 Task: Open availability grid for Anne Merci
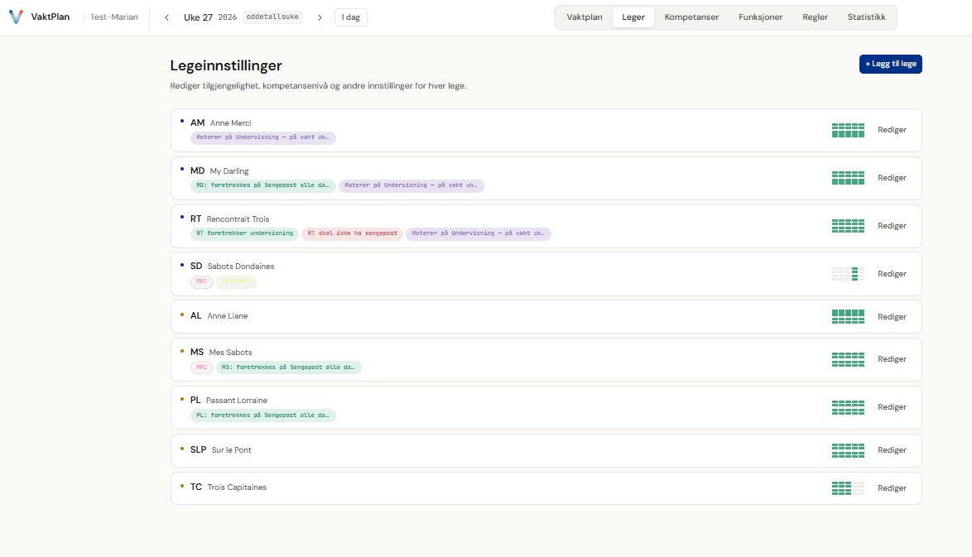pyautogui.click(x=848, y=130)
